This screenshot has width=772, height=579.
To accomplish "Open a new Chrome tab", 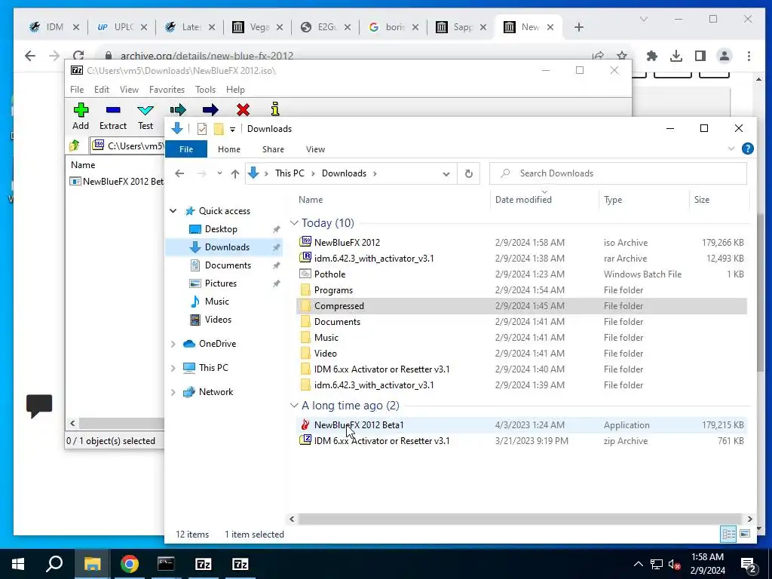I will pos(579,27).
